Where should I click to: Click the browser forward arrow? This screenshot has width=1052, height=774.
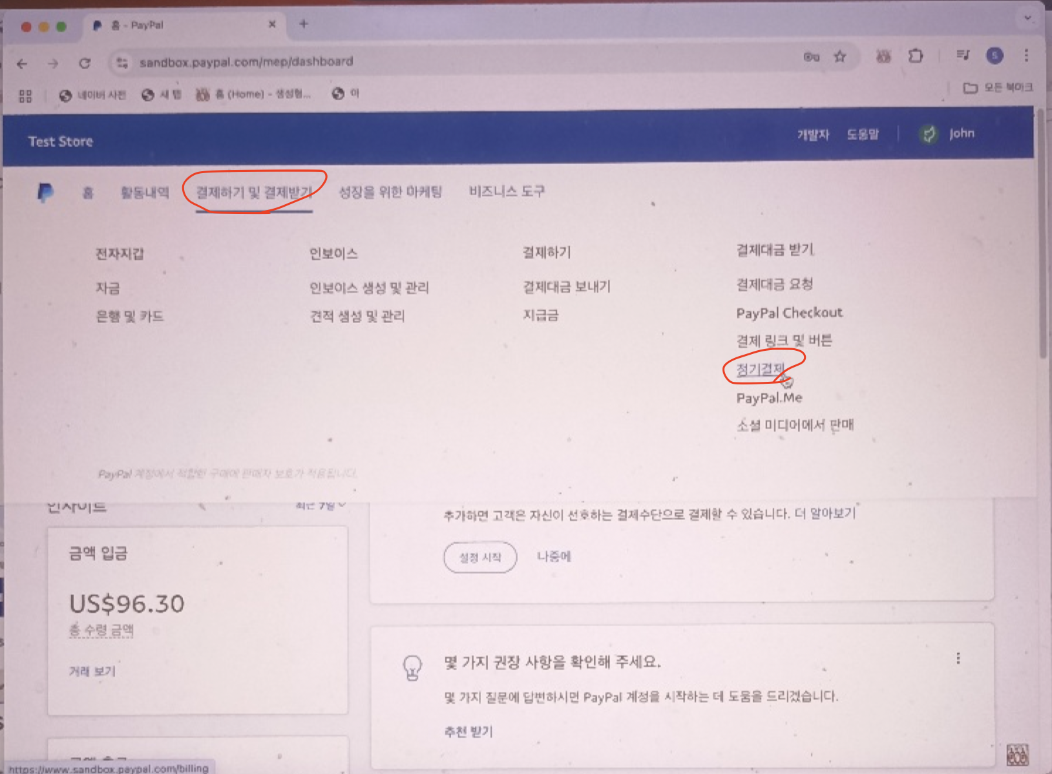click(53, 63)
